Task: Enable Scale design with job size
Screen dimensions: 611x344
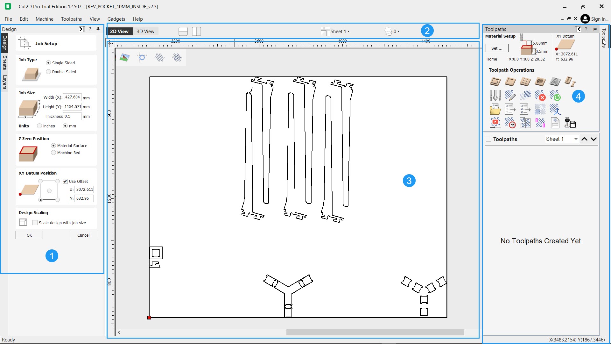Action: [35, 222]
